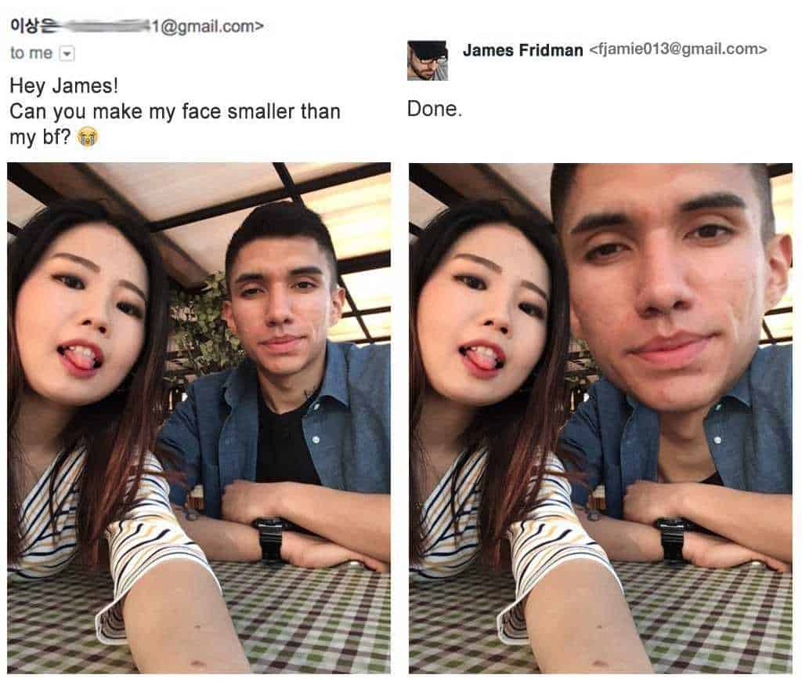This screenshot has width=802, height=689.
Task: Click the sender name James Fridman
Action: (x=522, y=49)
